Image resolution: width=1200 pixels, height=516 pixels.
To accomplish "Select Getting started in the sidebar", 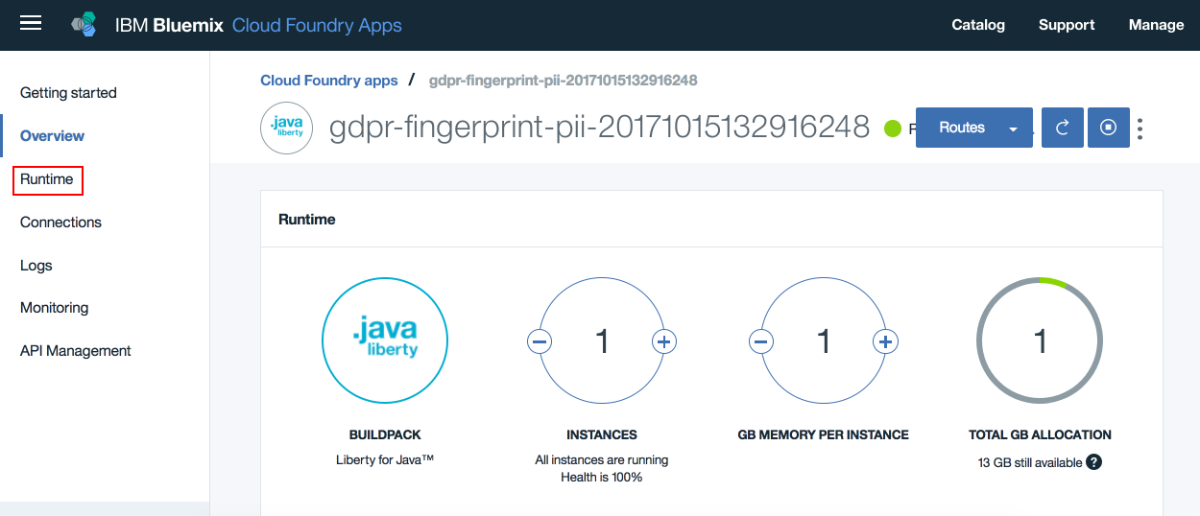I will [68, 93].
